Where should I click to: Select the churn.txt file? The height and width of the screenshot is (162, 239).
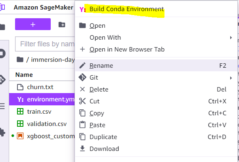click(42, 87)
